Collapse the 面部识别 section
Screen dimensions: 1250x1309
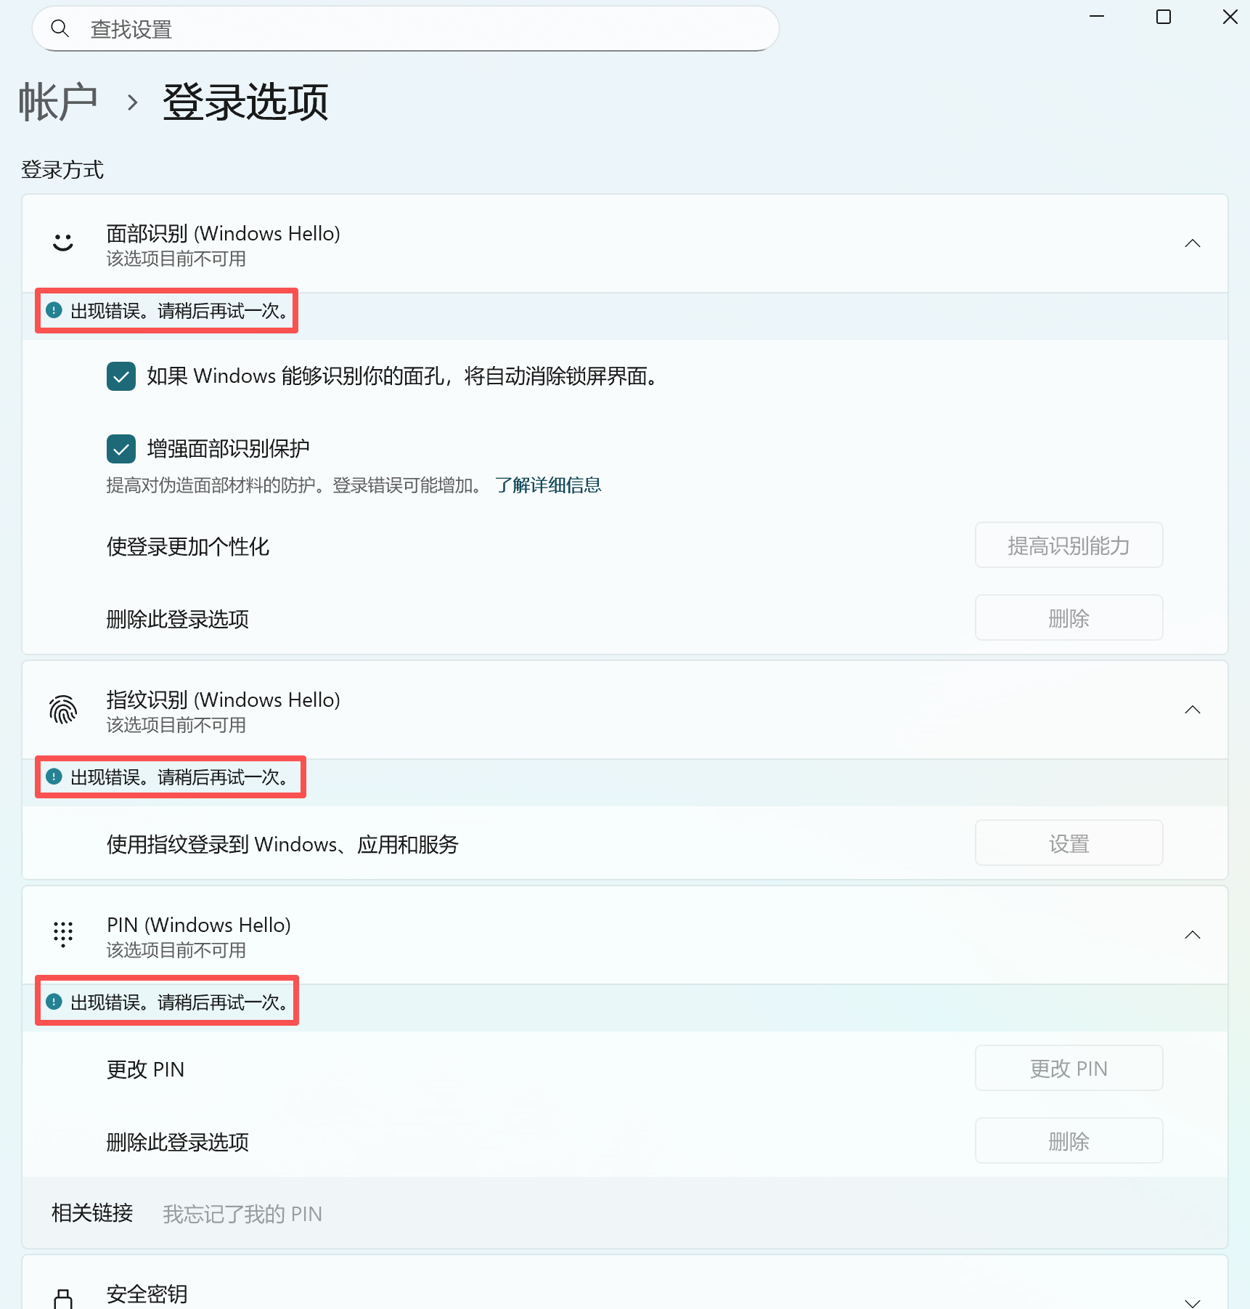coord(1193,243)
